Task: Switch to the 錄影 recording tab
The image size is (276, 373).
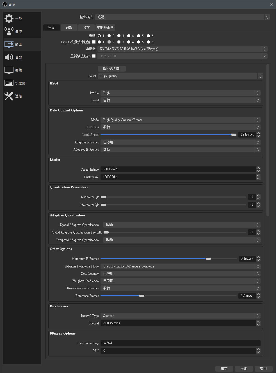Action: coord(69,28)
